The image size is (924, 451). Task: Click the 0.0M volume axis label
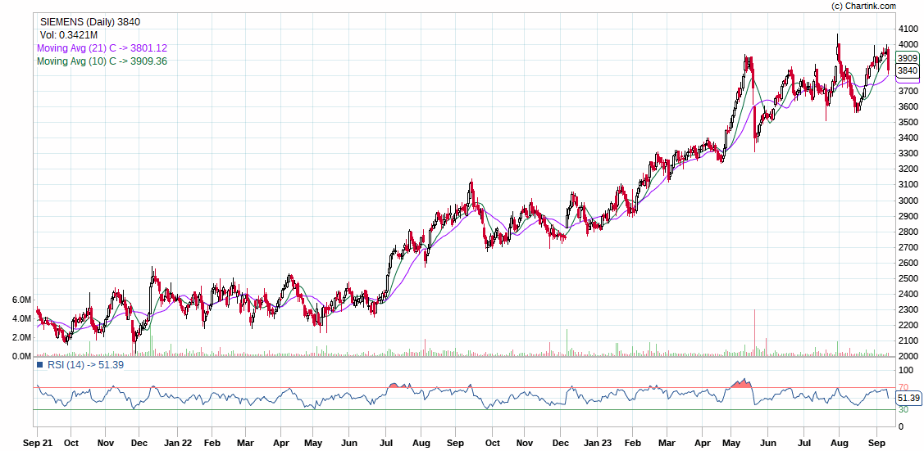[21, 356]
